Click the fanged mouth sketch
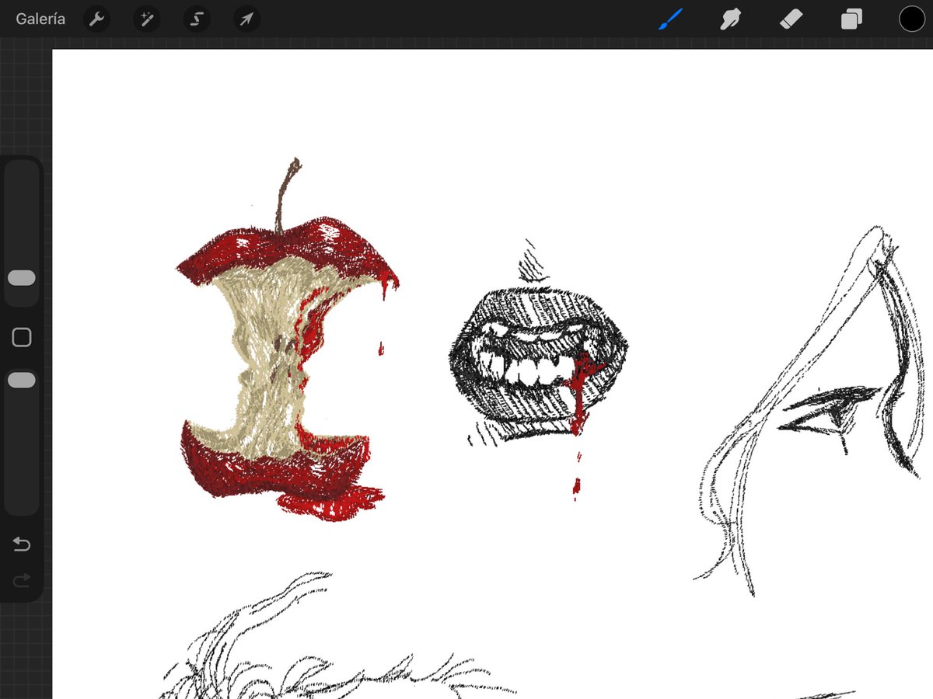This screenshot has width=933, height=699. [x=539, y=370]
